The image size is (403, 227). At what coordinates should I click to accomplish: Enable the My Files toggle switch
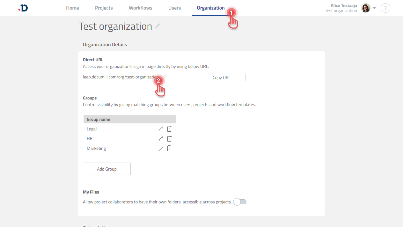[240, 202]
